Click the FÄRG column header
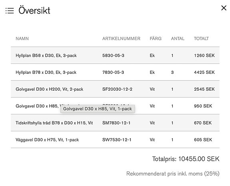Viewport: 230px width, 186px height. [x=156, y=38]
